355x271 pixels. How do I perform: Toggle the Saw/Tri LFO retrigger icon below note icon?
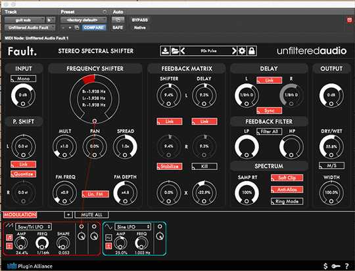(x=9, y=245)
